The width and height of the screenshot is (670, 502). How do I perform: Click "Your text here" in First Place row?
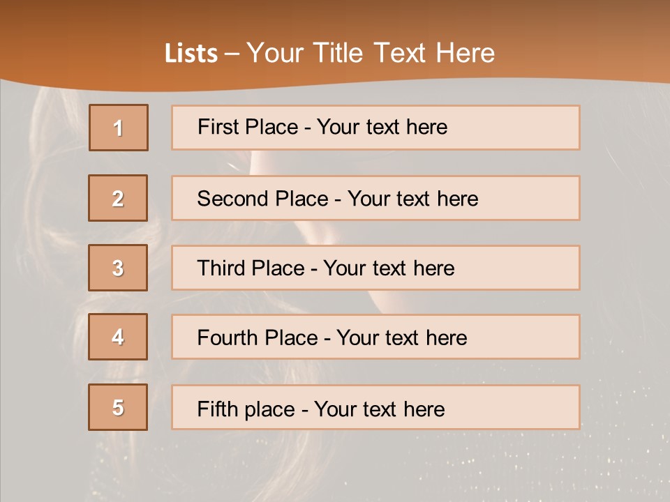click(x=382, y=127)
